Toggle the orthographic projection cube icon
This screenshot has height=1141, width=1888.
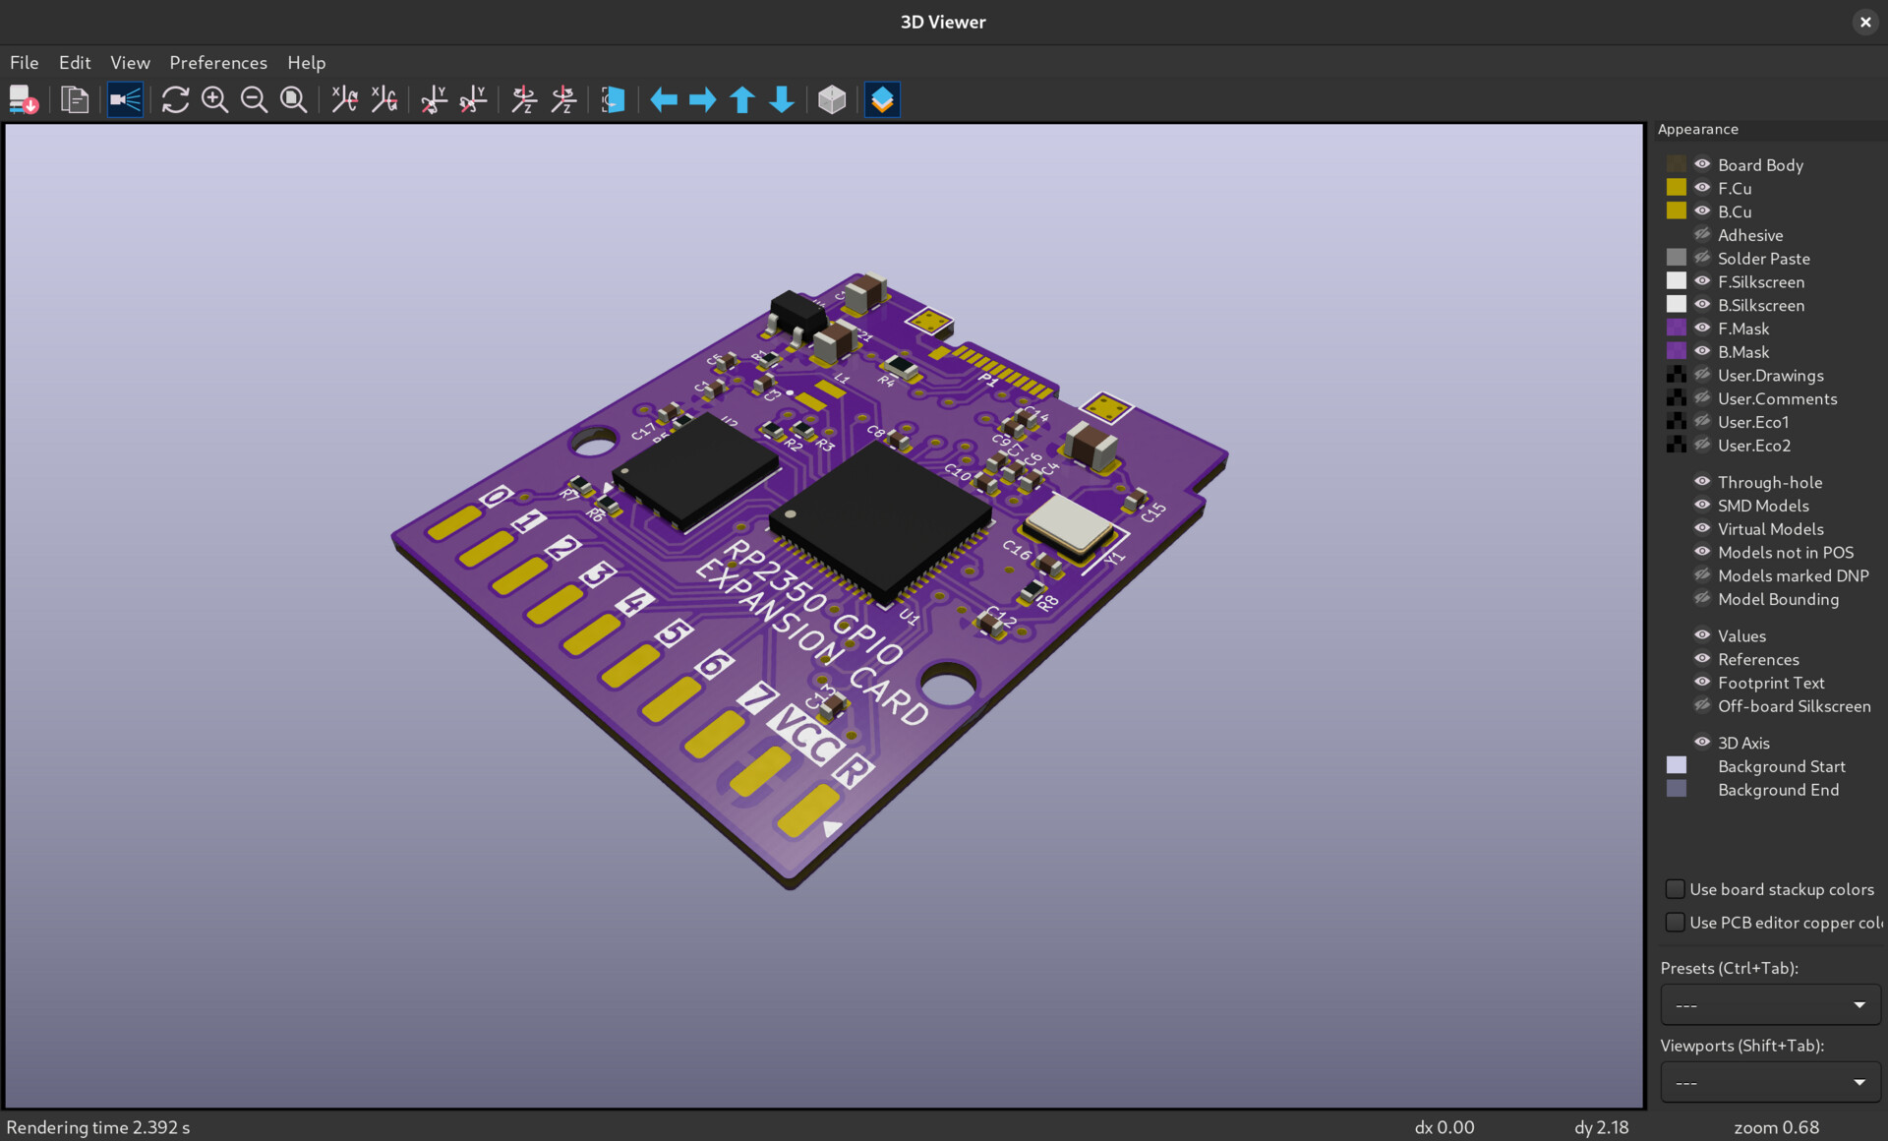(832, 99)
